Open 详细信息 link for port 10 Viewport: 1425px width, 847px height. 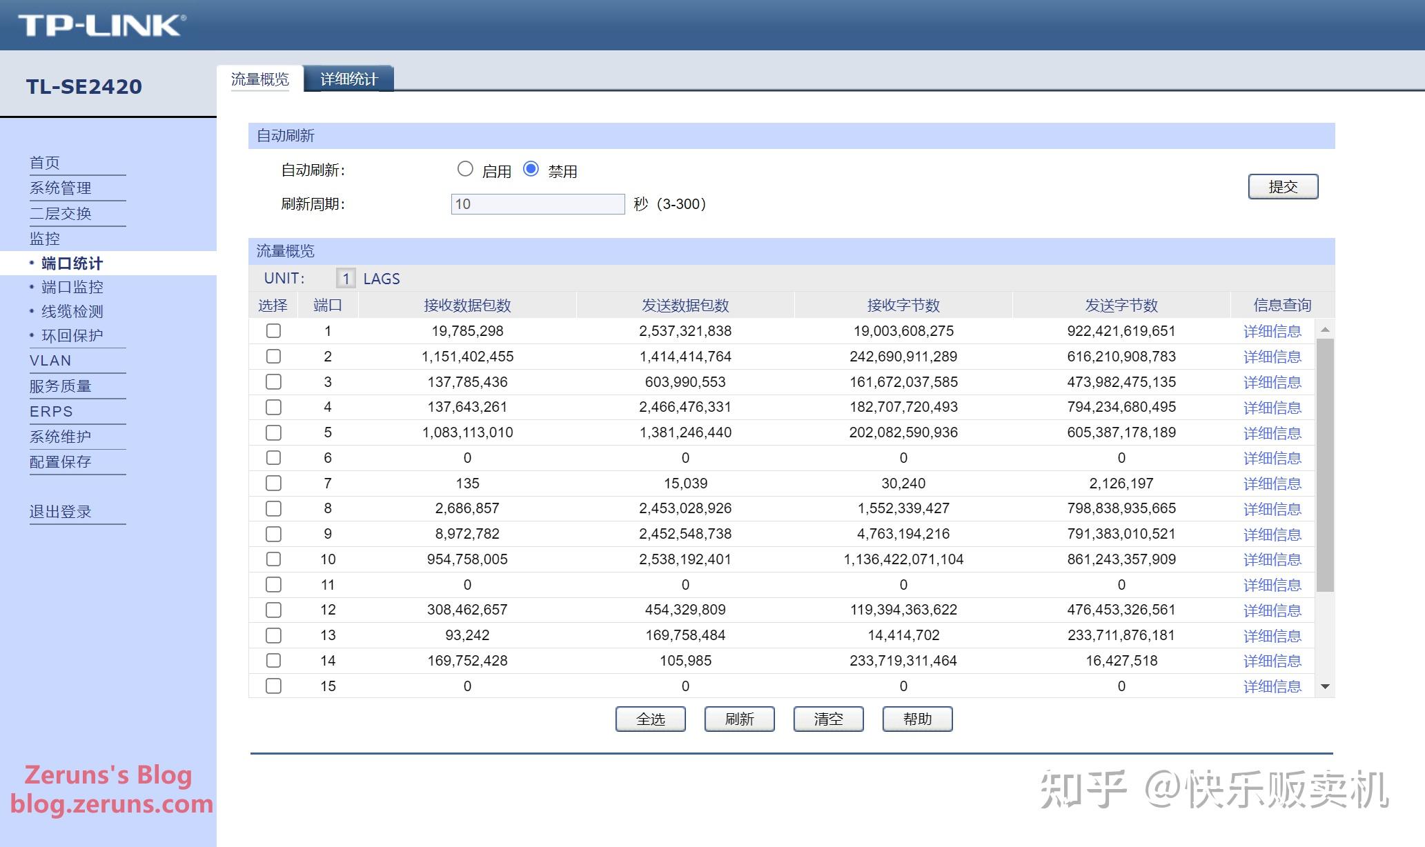click(1272, 559)
